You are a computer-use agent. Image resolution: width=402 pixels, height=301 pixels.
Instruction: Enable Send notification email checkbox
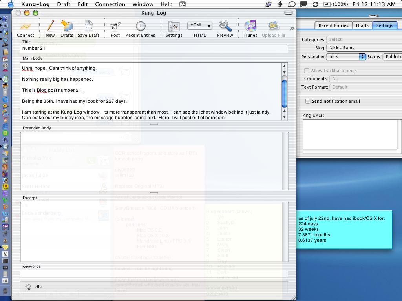[x=308, y=102]
